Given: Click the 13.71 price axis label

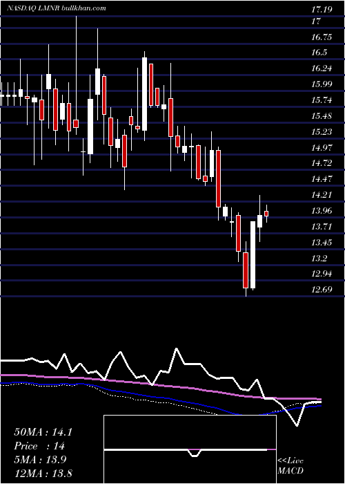Looking at the screenshot, I should 322,227.
